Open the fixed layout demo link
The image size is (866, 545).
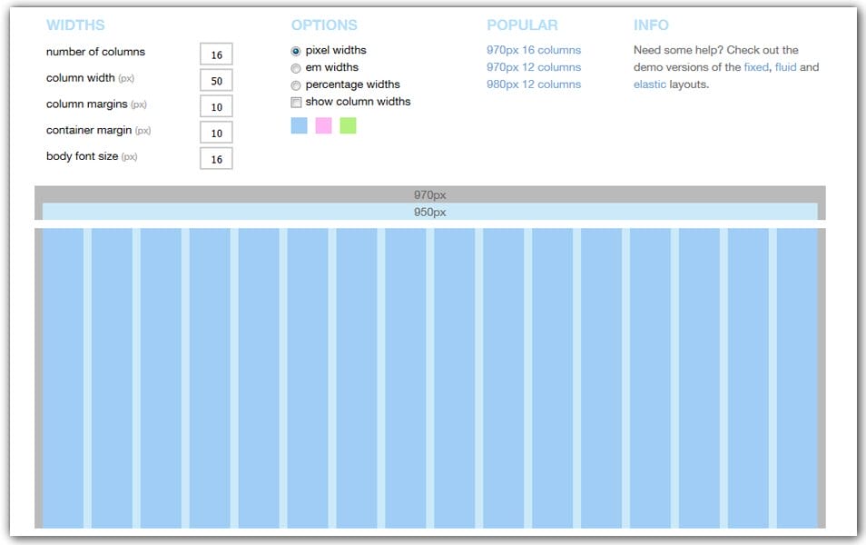pos(755,67)
